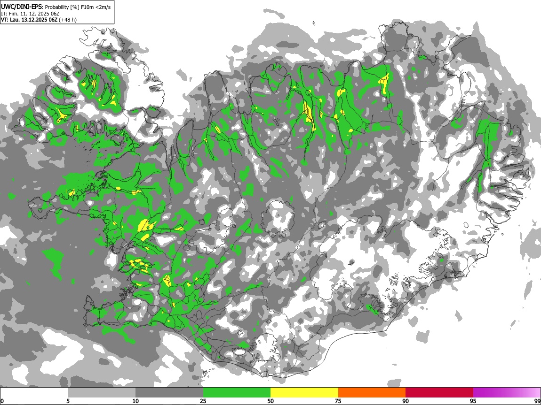Click the legend tick label '10'
The image size is (541, 405).
(x=135, y=401)
